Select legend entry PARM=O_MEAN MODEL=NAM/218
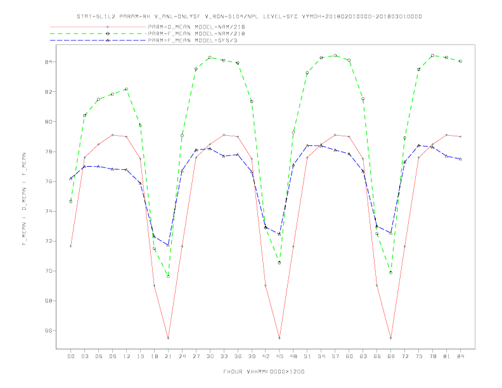 click(x=196, y=27)
